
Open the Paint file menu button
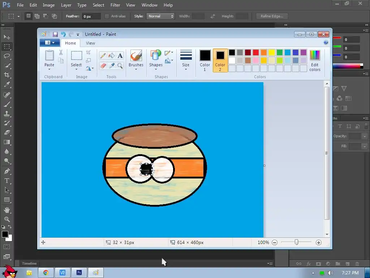click(x=50, y=43)
